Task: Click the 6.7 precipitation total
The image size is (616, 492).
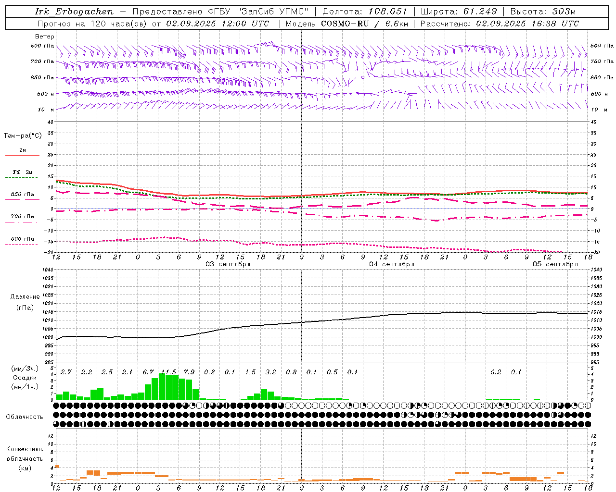Action: coord(148,372)
